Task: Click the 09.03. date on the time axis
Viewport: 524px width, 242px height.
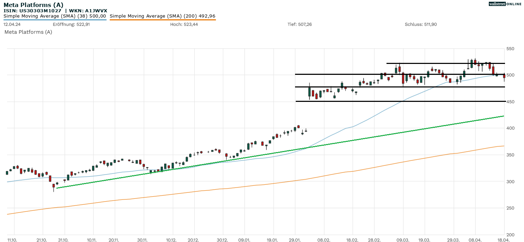Action: tap(403, 240)
